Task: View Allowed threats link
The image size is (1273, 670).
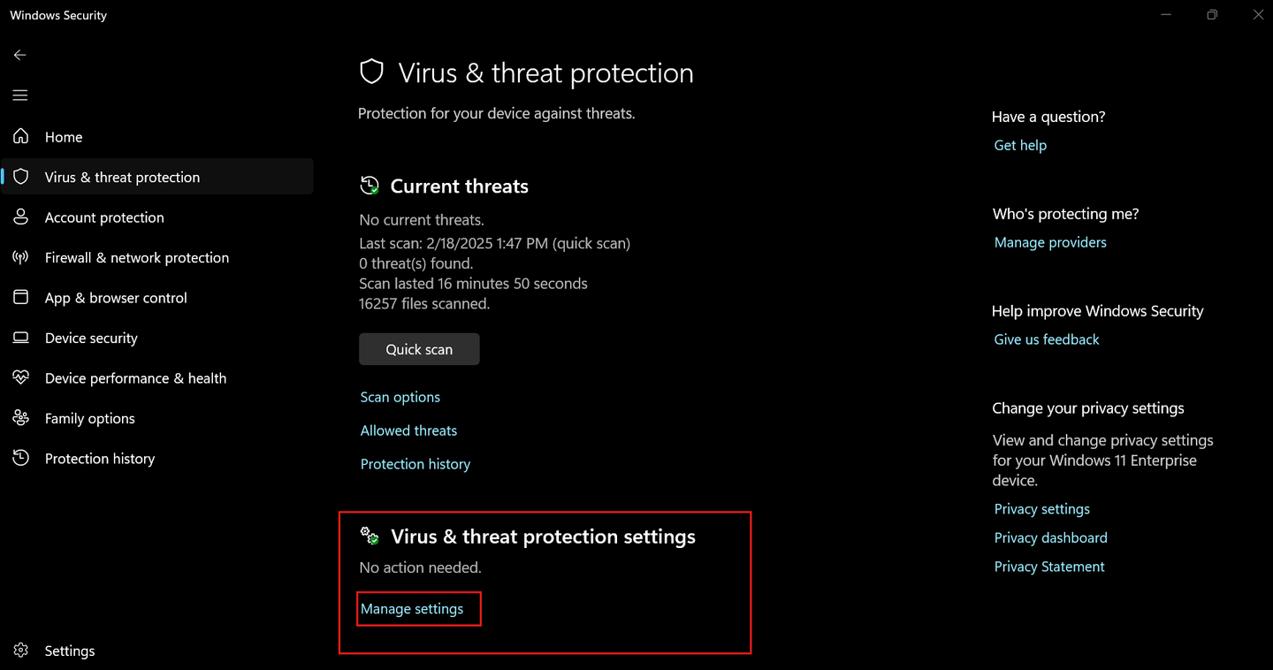Action: (x=408, y=430)
